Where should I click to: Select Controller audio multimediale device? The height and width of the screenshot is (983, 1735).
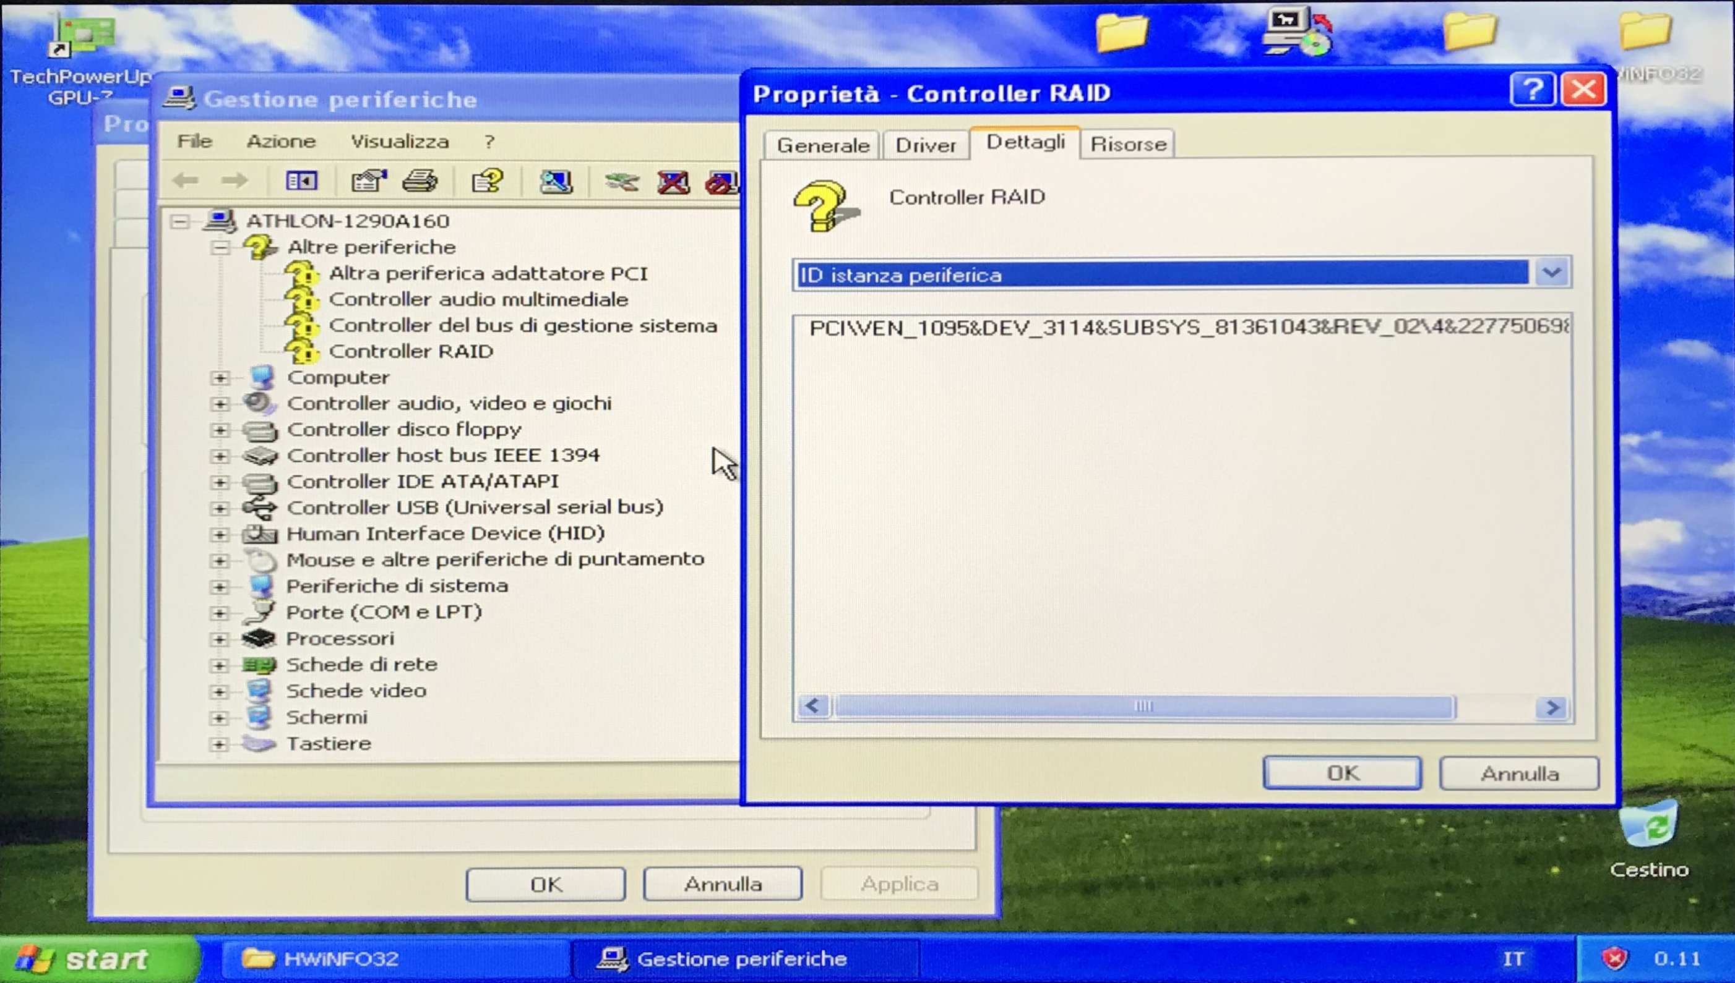point(478,299)
